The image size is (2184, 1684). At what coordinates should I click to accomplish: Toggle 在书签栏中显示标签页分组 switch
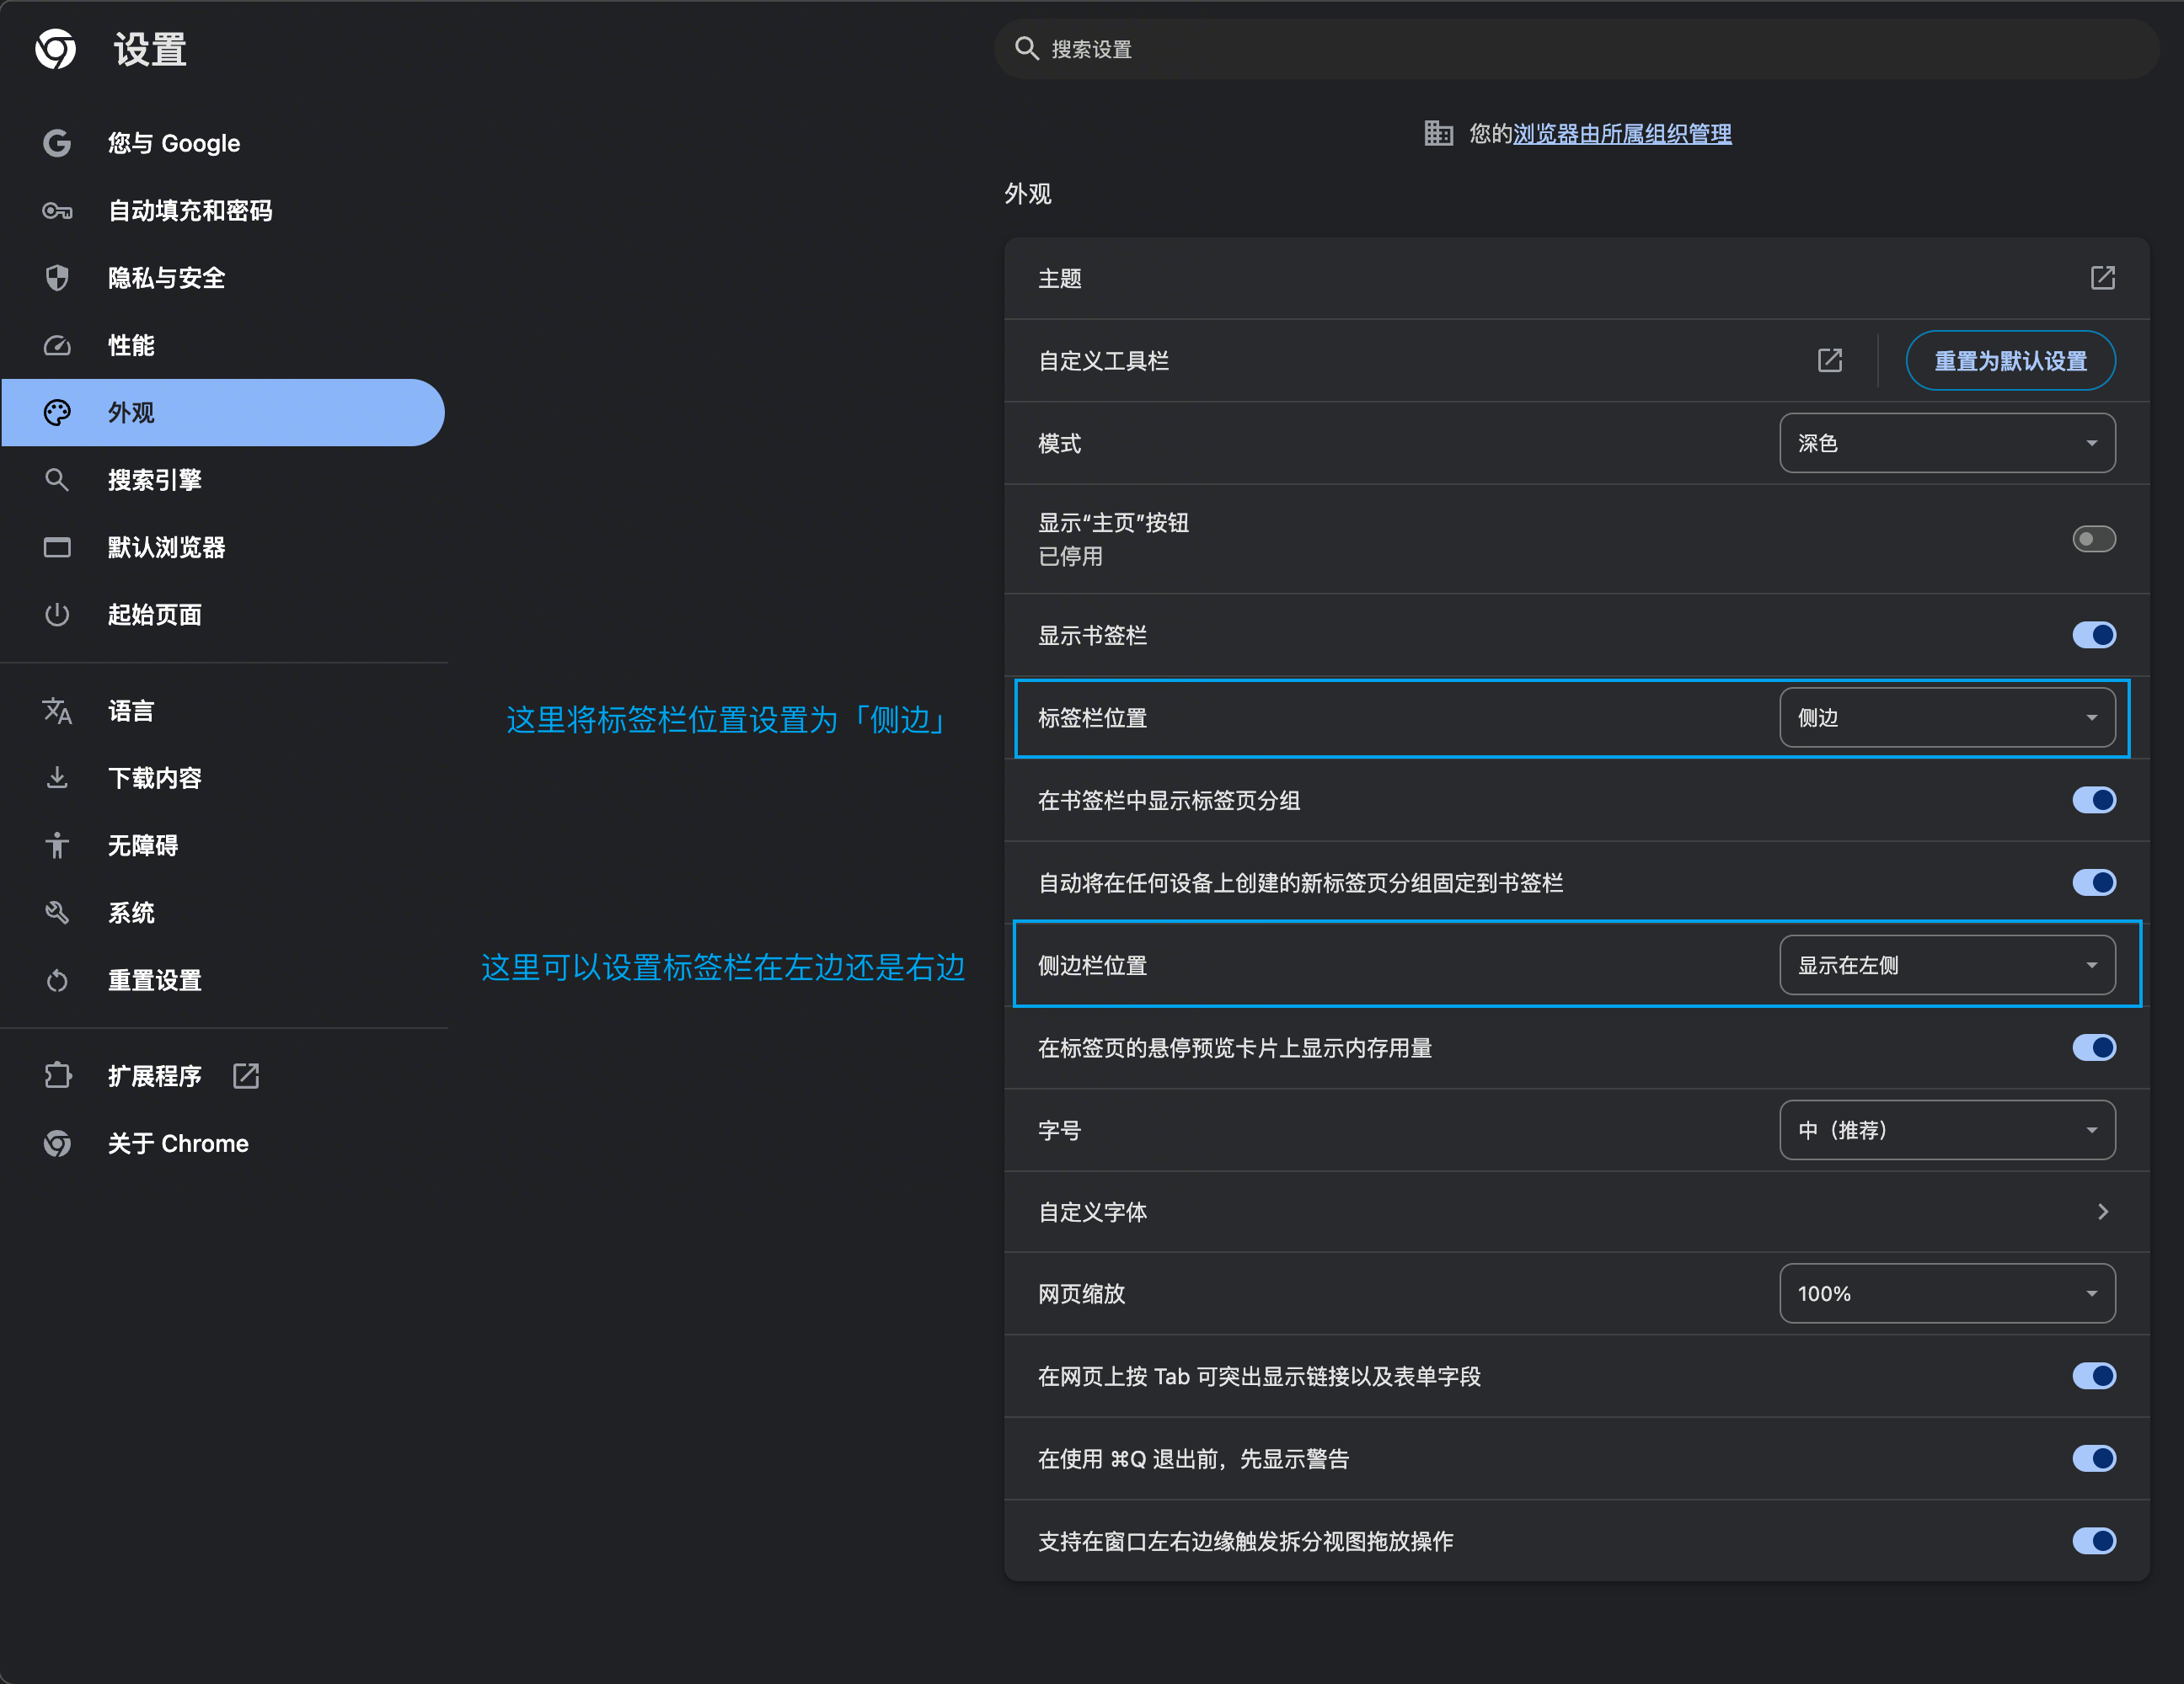pyautogui.click(x=2093, y=801)
